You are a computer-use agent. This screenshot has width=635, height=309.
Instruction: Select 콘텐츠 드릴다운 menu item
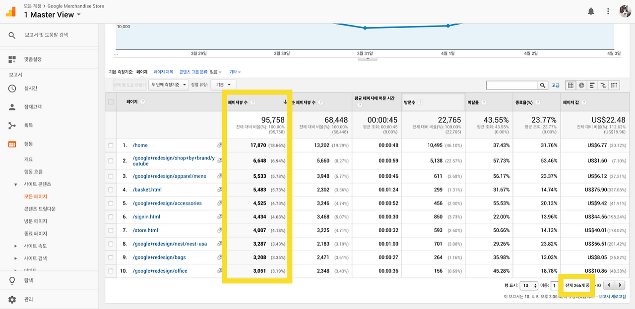pos(40,209)
